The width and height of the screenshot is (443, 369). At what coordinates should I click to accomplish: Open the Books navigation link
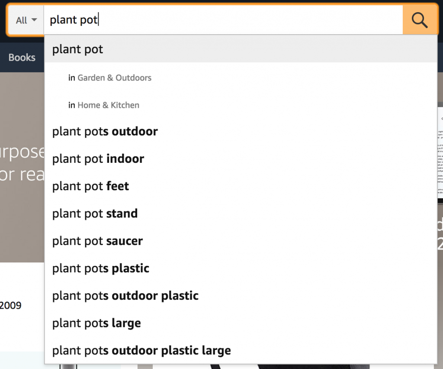pyautogui.click(x=22, y=58)
